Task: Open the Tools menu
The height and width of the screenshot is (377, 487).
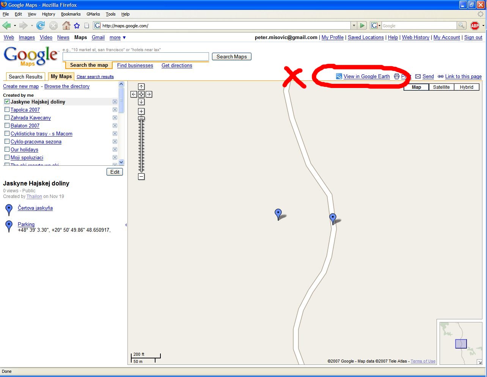Action: point(111,14)
